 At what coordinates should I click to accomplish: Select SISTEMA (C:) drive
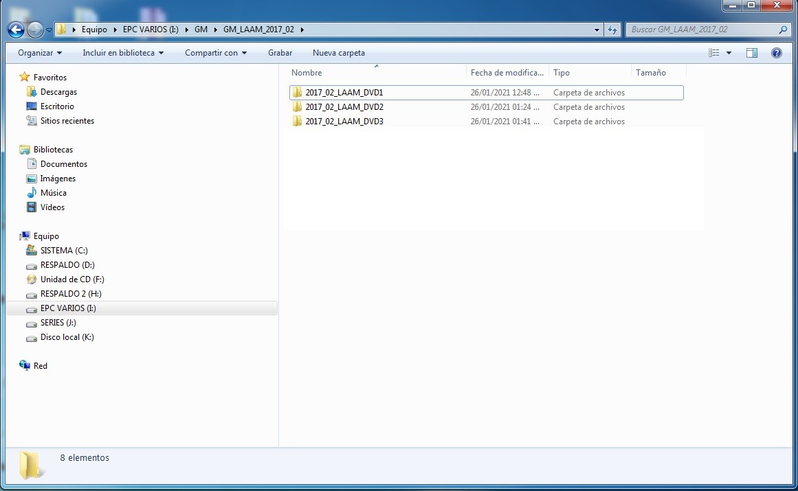click(x=64, y=251)
